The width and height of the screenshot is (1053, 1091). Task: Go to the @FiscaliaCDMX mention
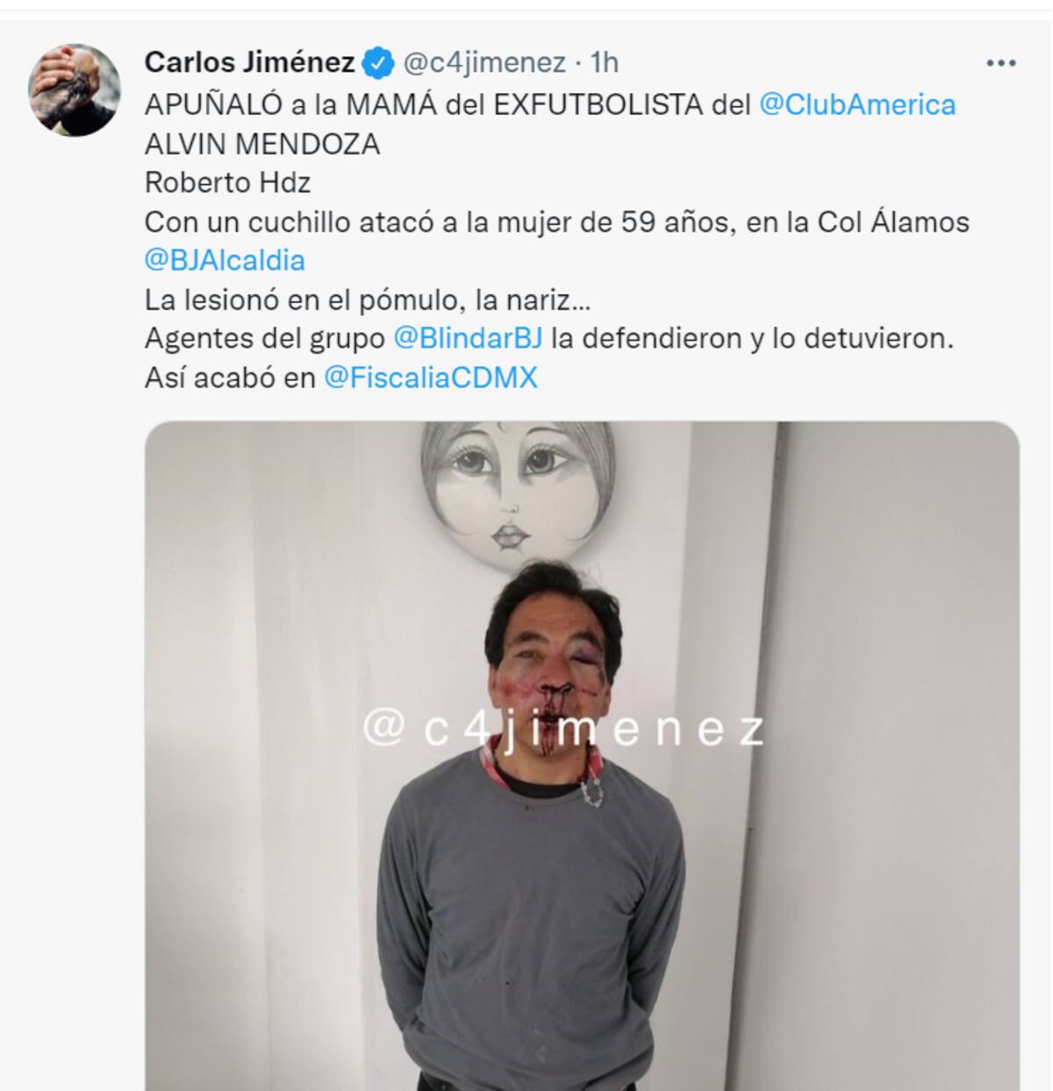(x=431, y=377)
